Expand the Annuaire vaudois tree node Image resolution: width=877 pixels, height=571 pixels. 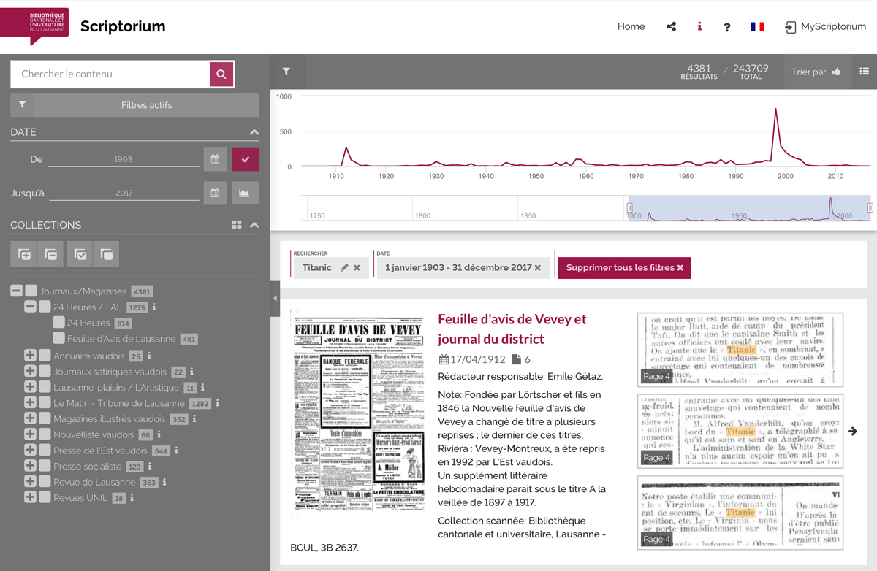(30, 356)
